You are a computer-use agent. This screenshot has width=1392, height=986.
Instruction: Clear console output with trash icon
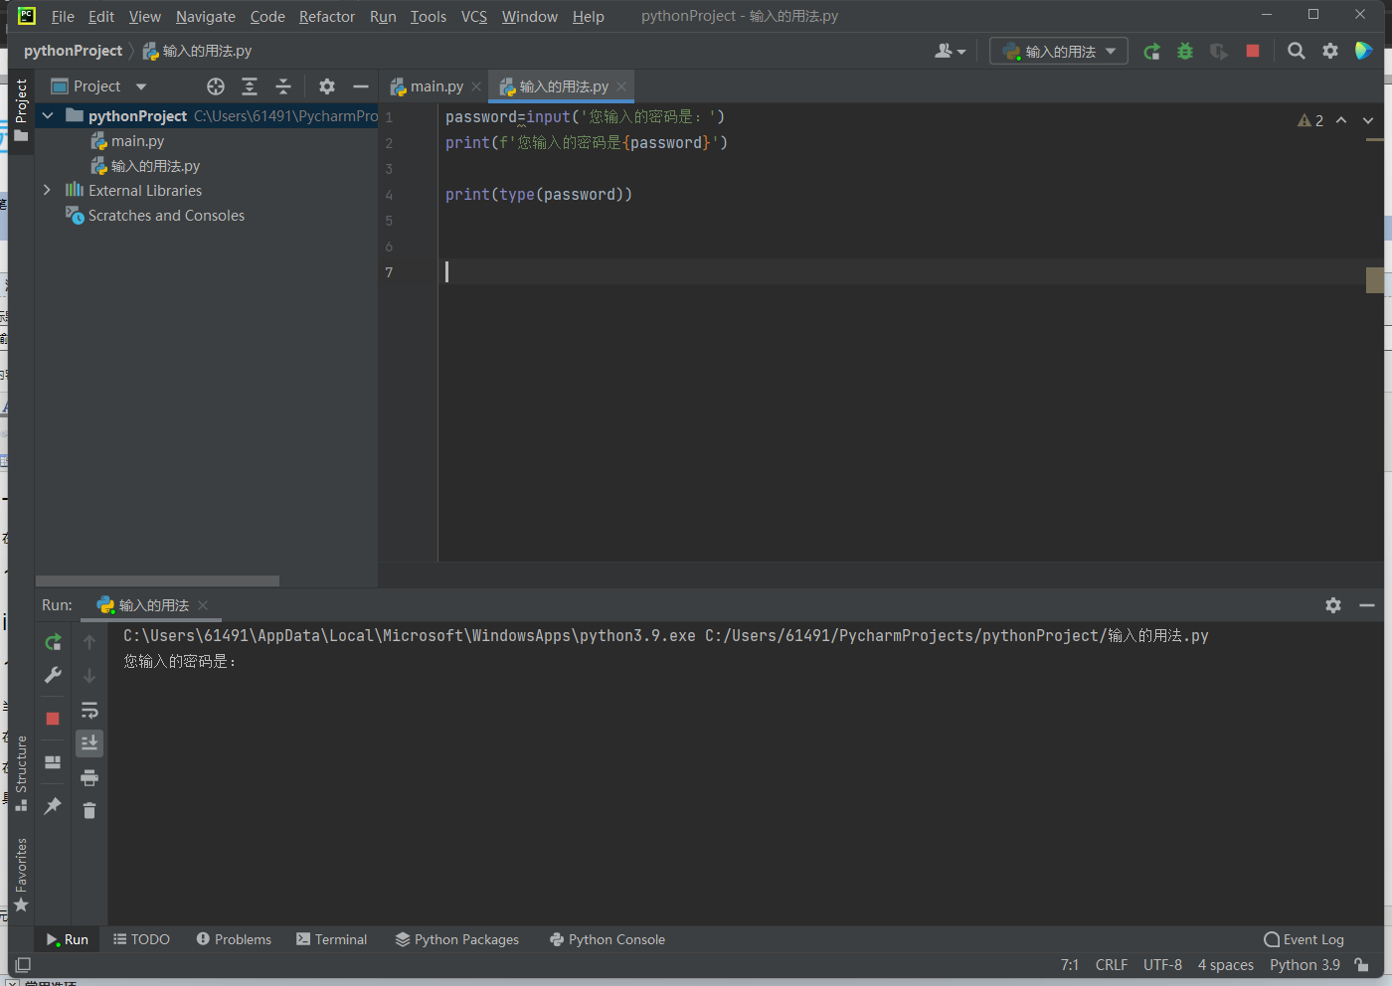(x=89, y=811)
